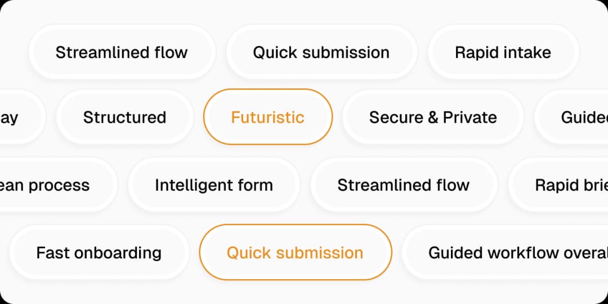Click the clipped chip ending in "ay"
This screenshot has height=304, width=608.
[17, 117]
